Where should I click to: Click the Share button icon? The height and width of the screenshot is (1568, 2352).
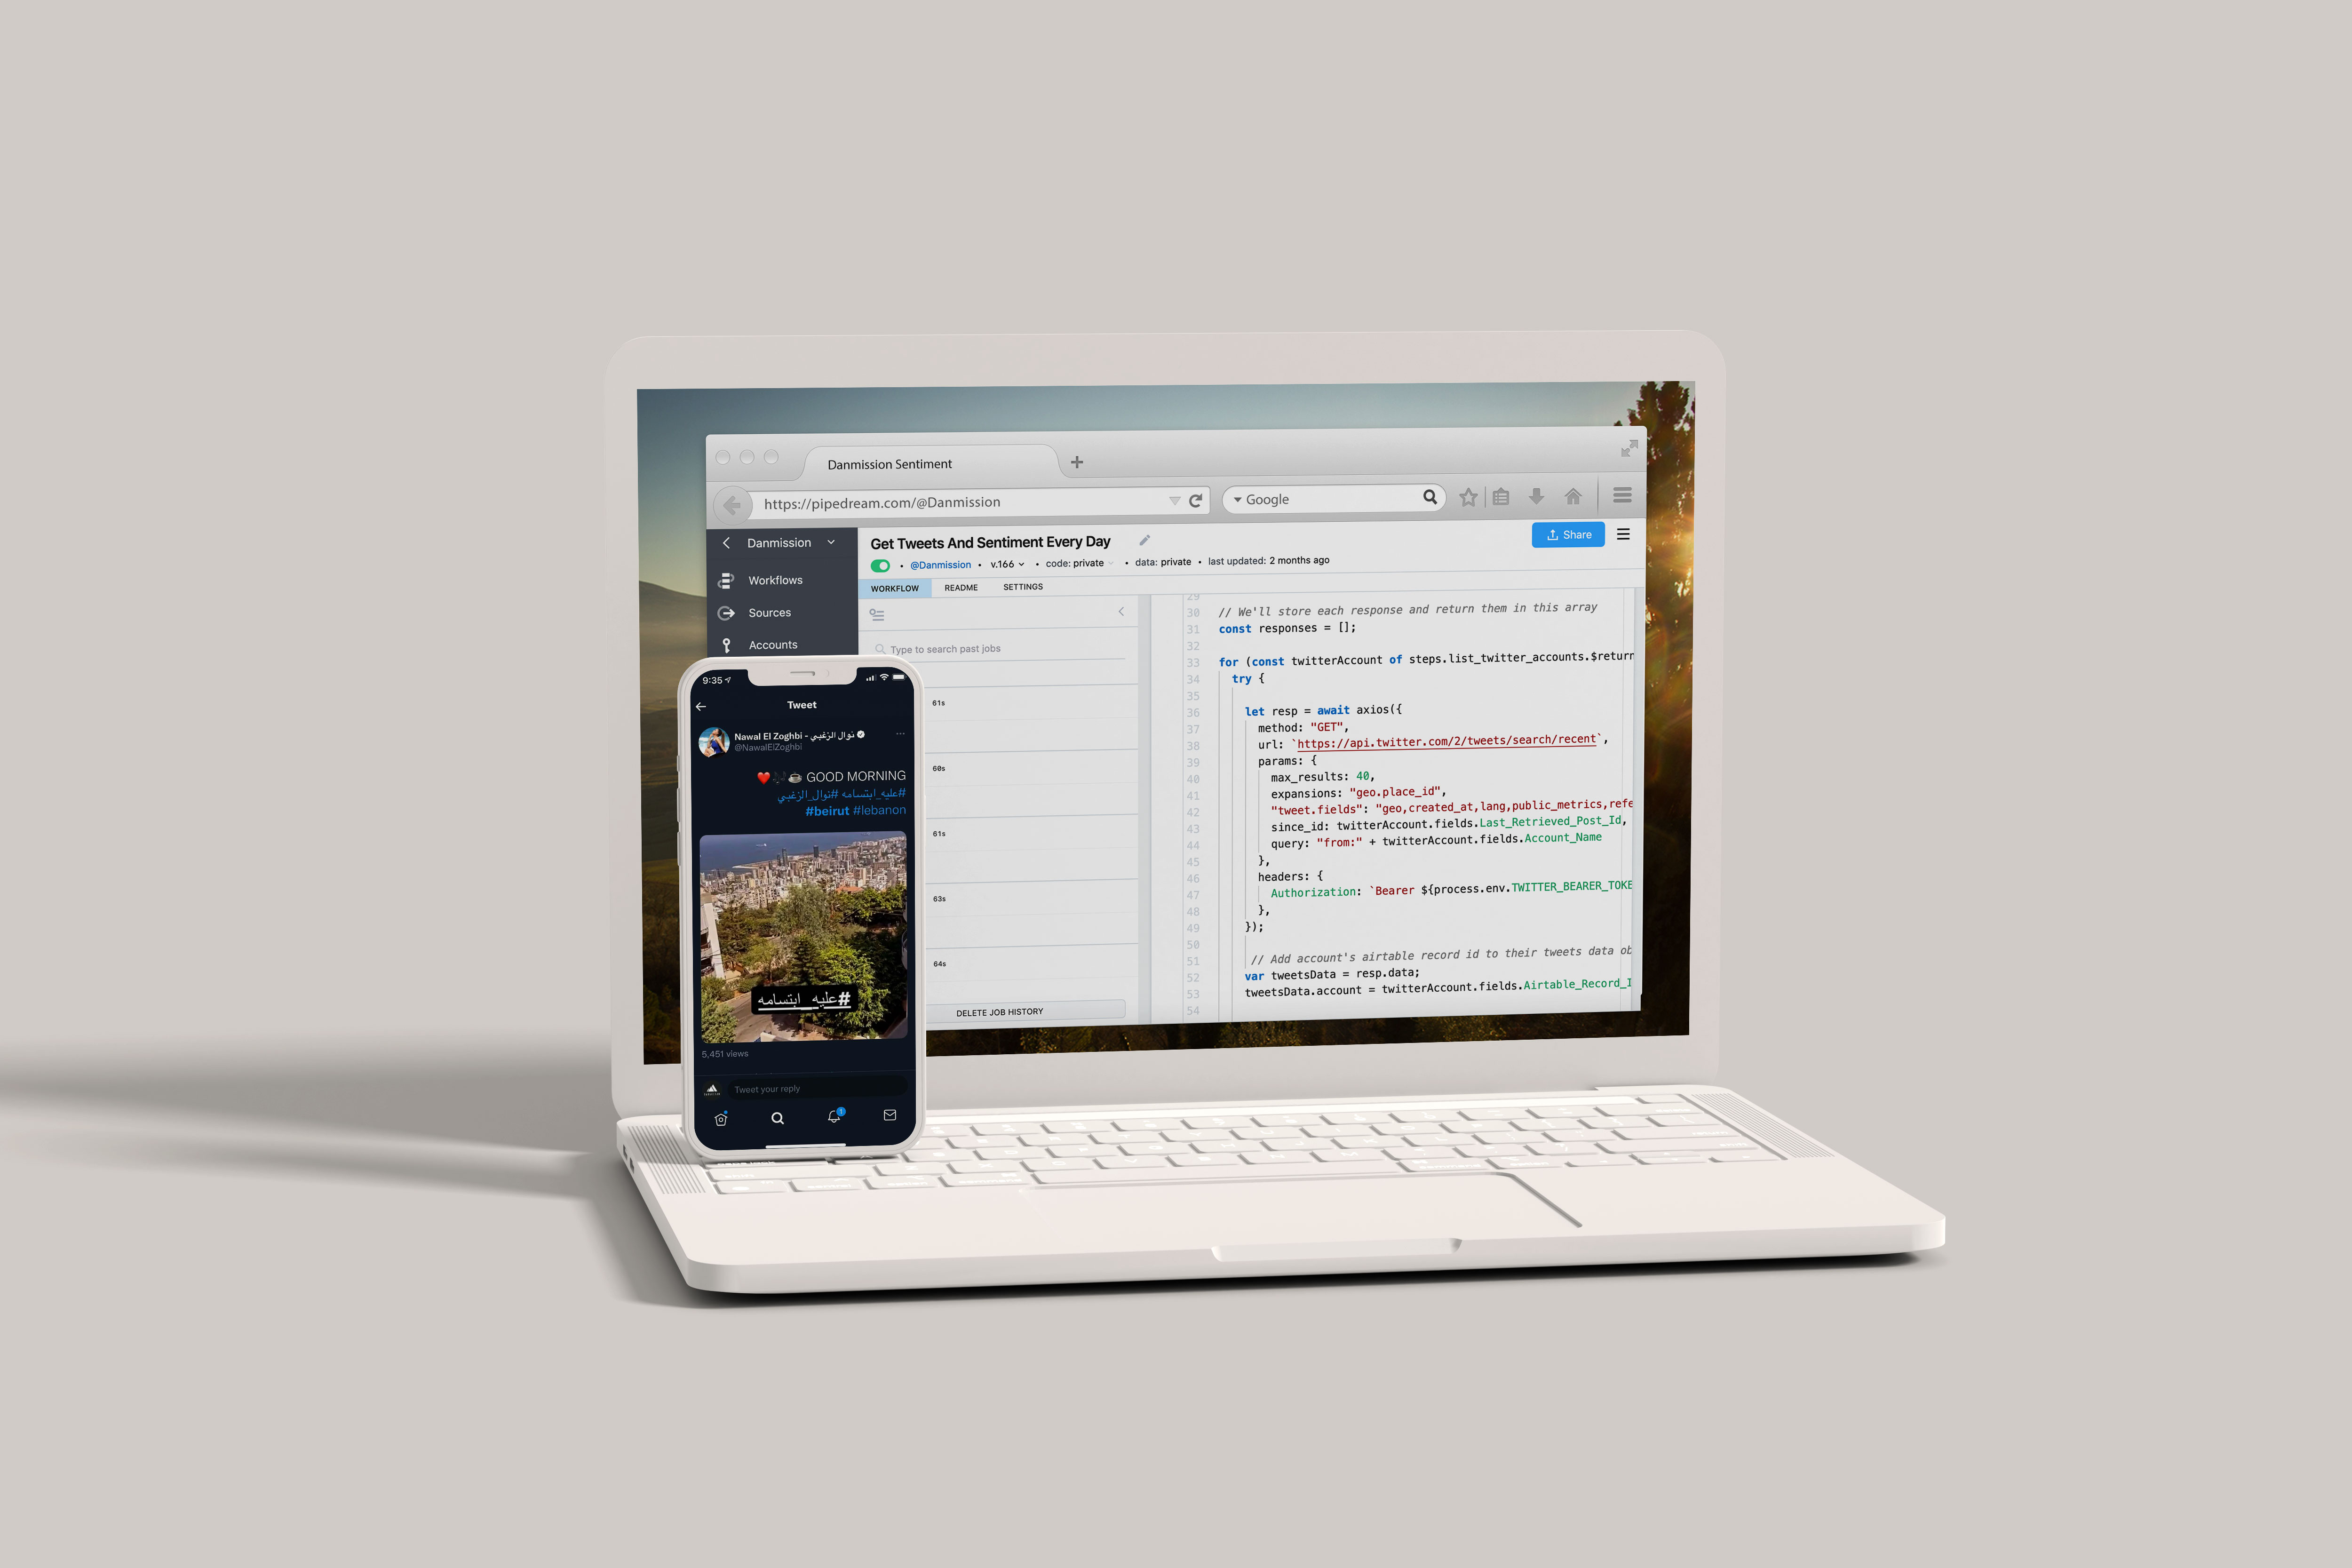tap(1563, 534)
